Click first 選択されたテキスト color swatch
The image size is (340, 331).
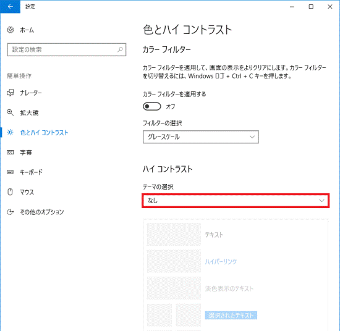pyautogui.click(x=159, y=315)
